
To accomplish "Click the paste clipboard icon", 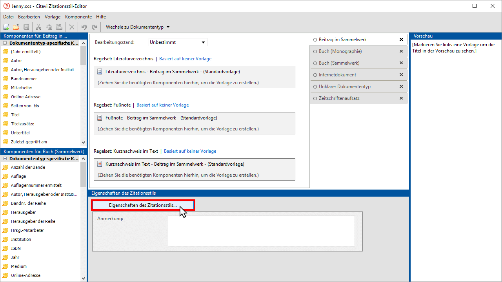I will [x=59, y=27].
